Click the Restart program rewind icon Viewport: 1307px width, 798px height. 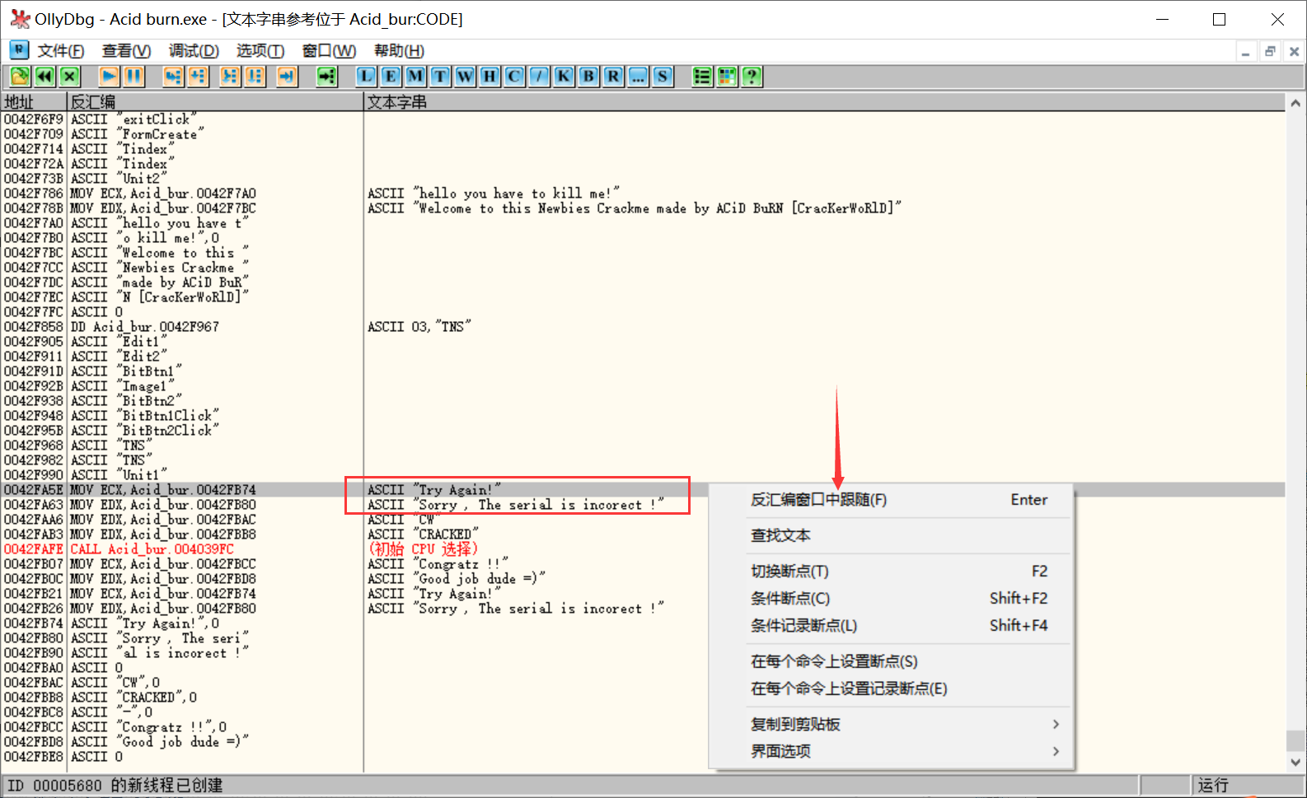click(x=45, y=77)
